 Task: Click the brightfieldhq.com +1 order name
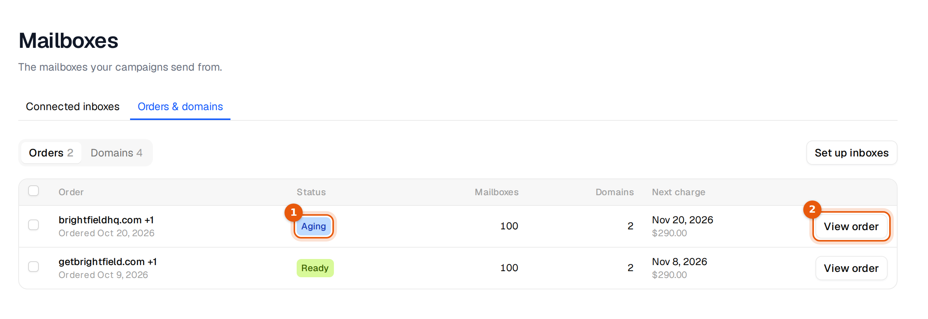point(106,220)
